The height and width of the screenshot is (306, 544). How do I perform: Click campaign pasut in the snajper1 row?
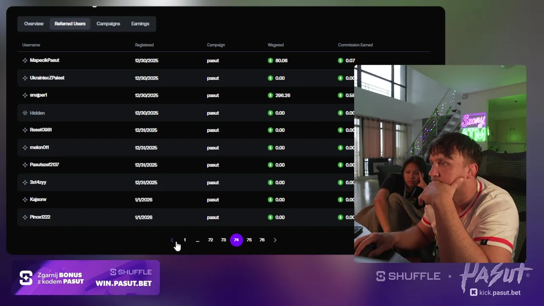click(213, 96)
